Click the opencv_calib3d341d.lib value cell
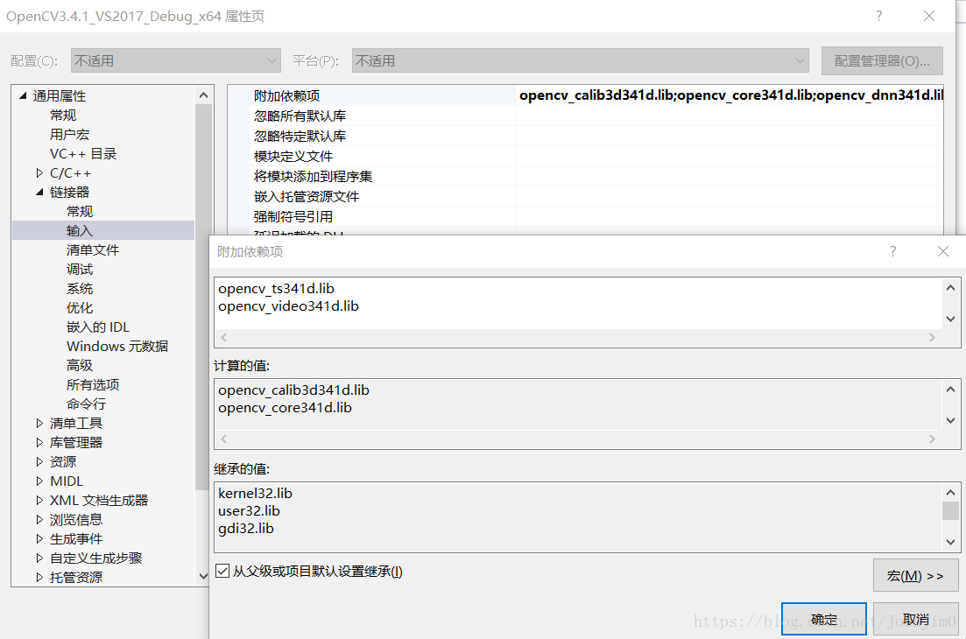The image size is (966, 639). (x=730, y=95)
